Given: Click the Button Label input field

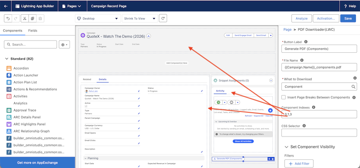Looking at the screenshot, I should coord(319,49).
